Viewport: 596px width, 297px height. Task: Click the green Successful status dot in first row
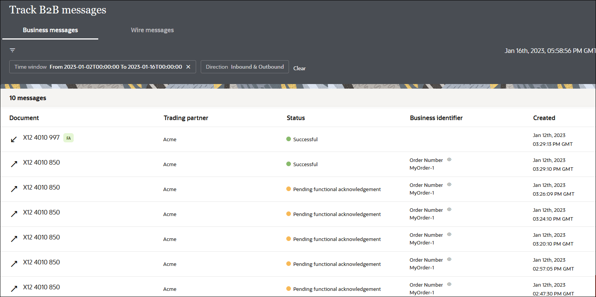(289, 139)
